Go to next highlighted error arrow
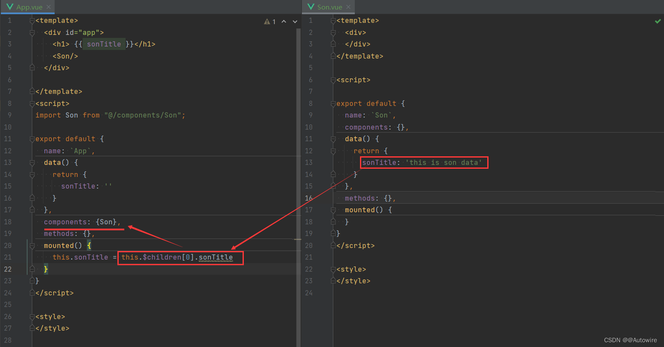 (295, 22)
